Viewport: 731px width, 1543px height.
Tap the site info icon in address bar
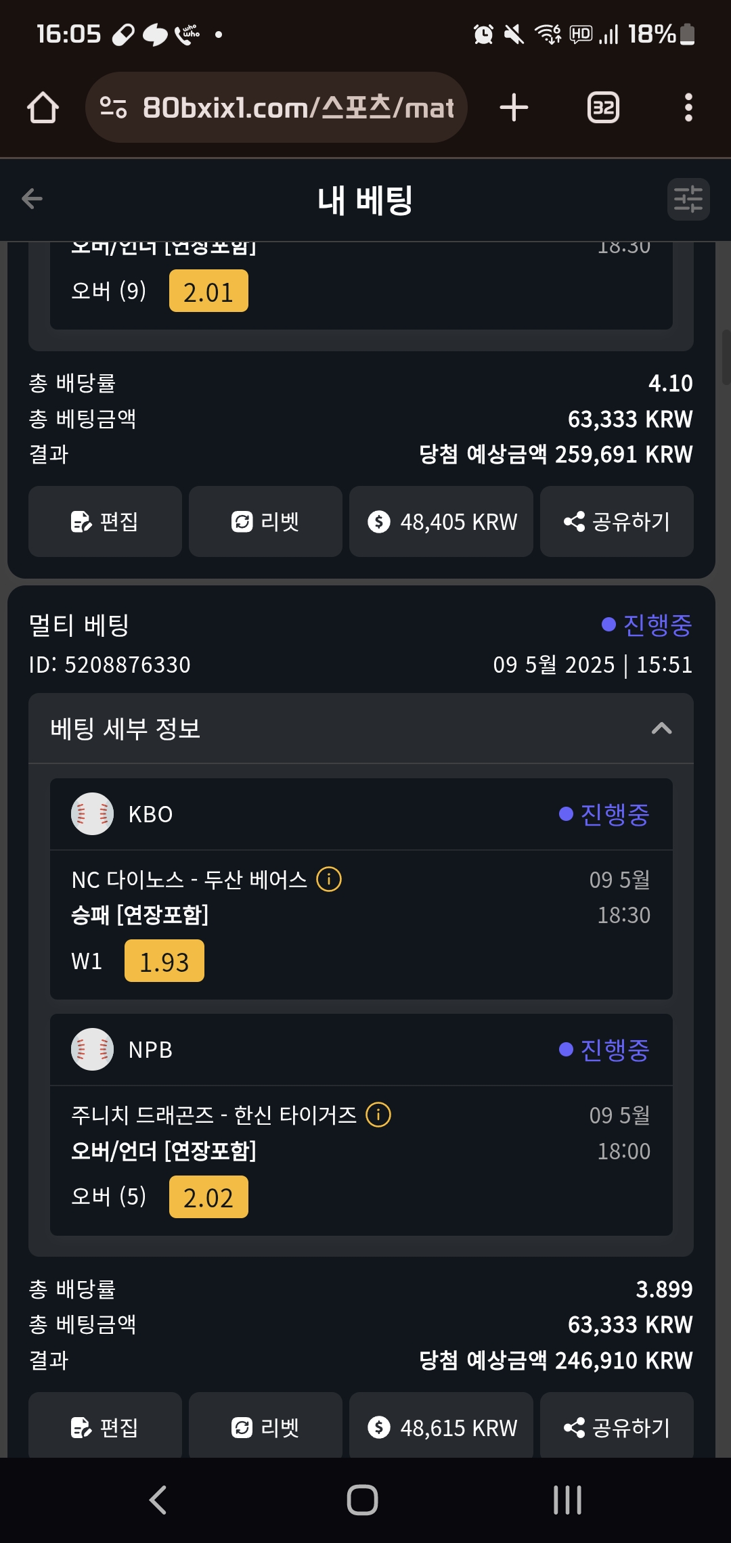point(113,108)
